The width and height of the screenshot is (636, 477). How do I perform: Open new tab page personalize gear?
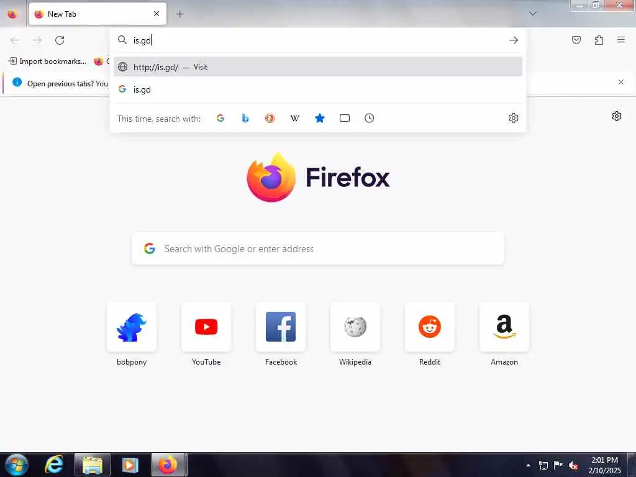pos(617,116)
